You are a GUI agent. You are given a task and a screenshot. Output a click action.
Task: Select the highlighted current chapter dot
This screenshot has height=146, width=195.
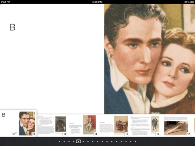pyautogui.click(x=78, y=141)
